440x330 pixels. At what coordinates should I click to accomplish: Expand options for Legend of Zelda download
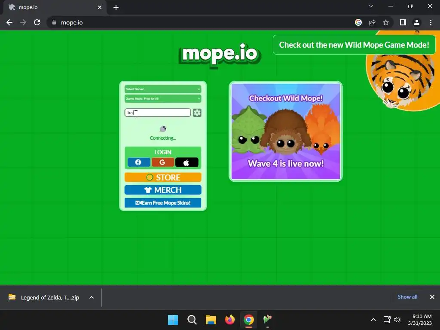92,297
